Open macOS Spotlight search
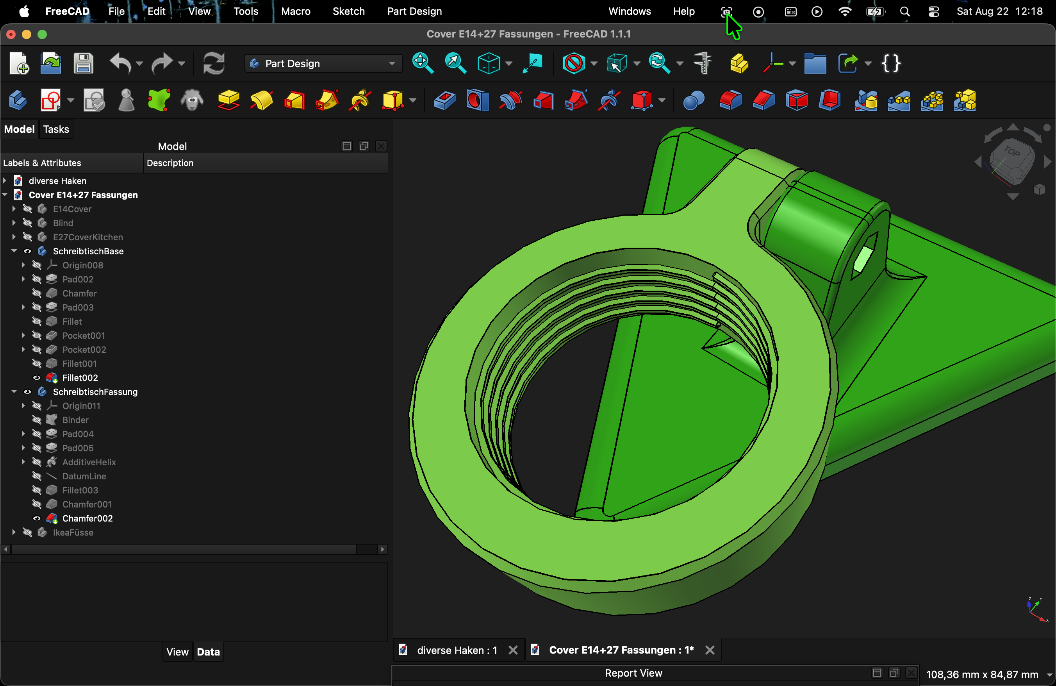This screenshot has width=1056, height=686. point(905,12)
